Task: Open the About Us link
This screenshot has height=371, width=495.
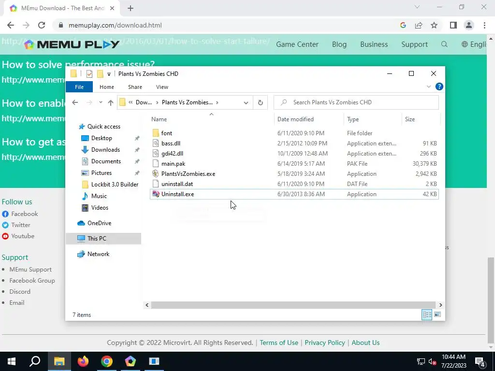Action: pyautogui.click(x=365, y=342)
